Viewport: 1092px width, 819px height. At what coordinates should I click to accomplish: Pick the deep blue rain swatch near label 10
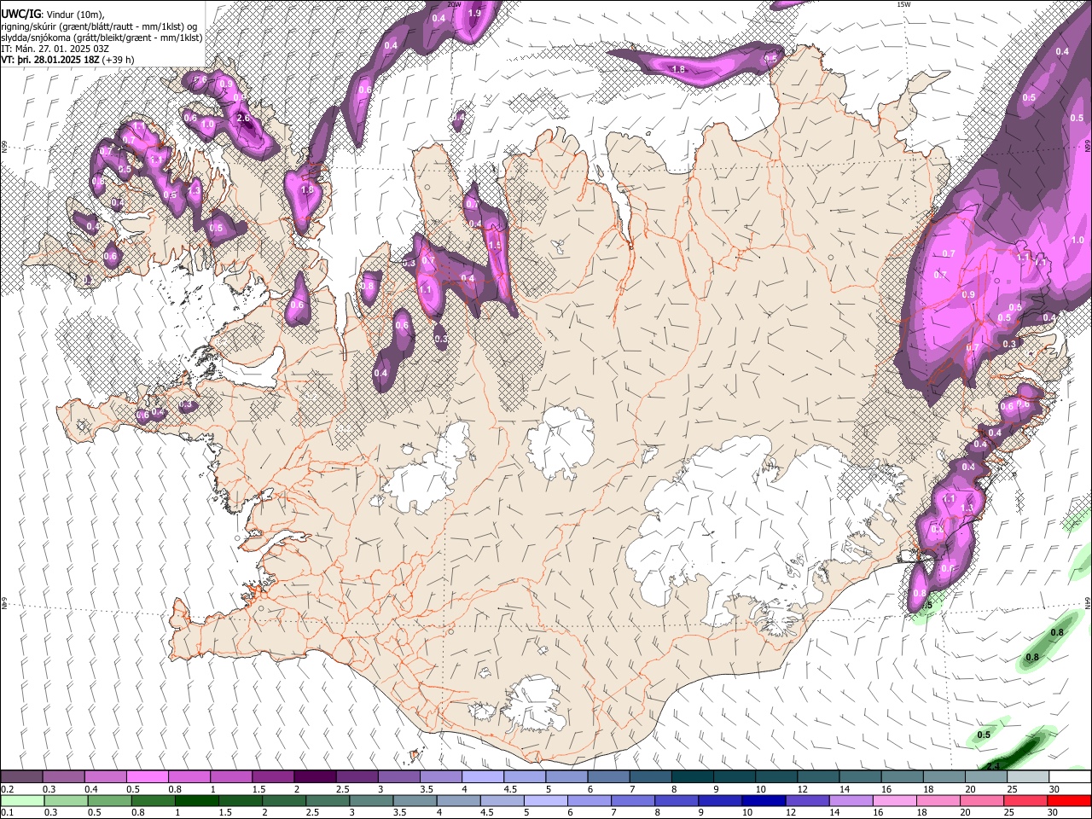point(763,800)
